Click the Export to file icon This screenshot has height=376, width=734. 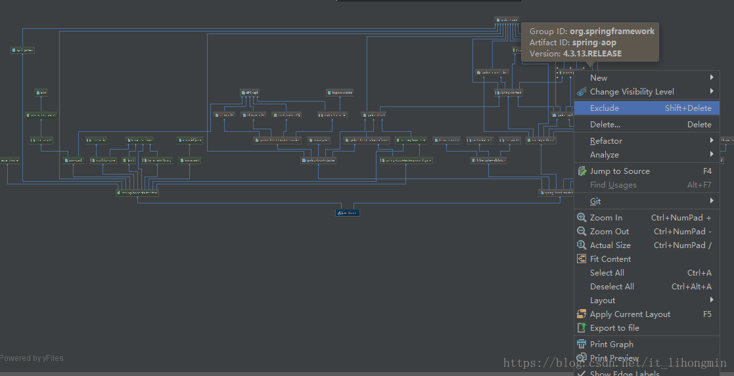581,328
